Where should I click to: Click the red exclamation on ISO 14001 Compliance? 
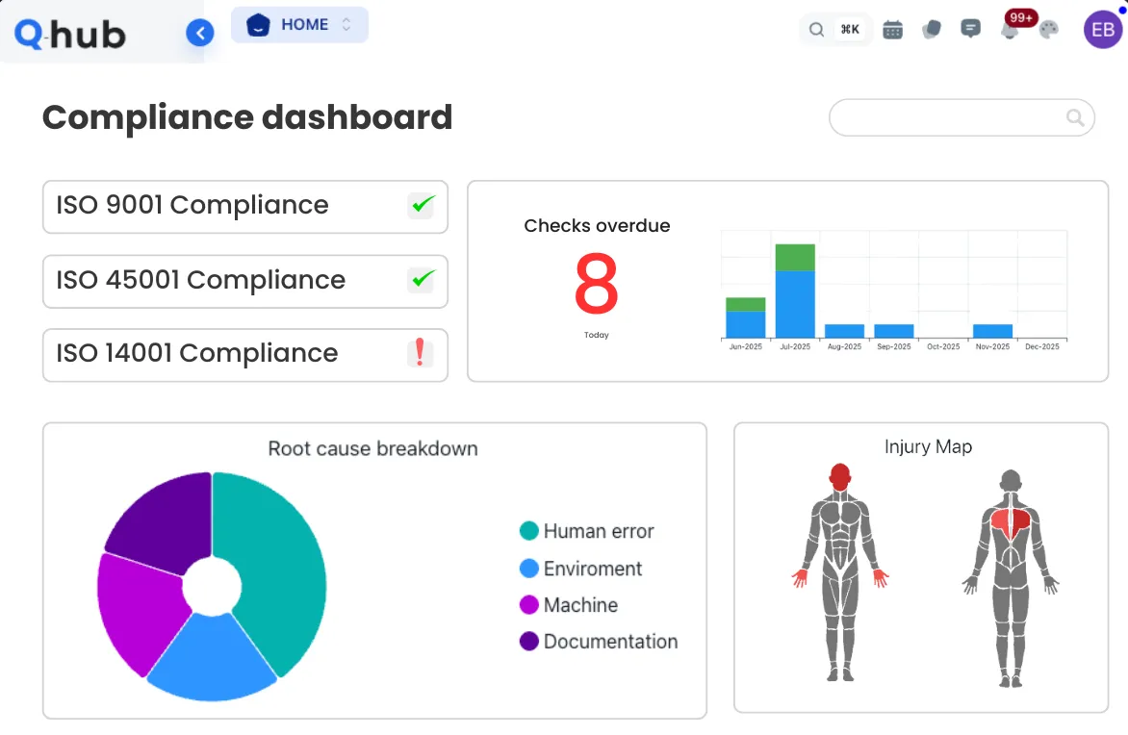pyautogui.click(x=421, y=354)
